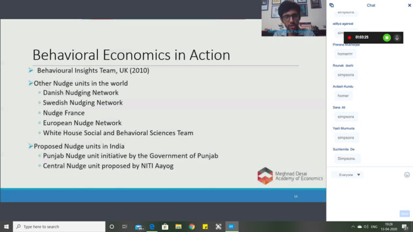Toggle the recorder microphone icon
Screen dimensions: 413x232
point(397,38)
